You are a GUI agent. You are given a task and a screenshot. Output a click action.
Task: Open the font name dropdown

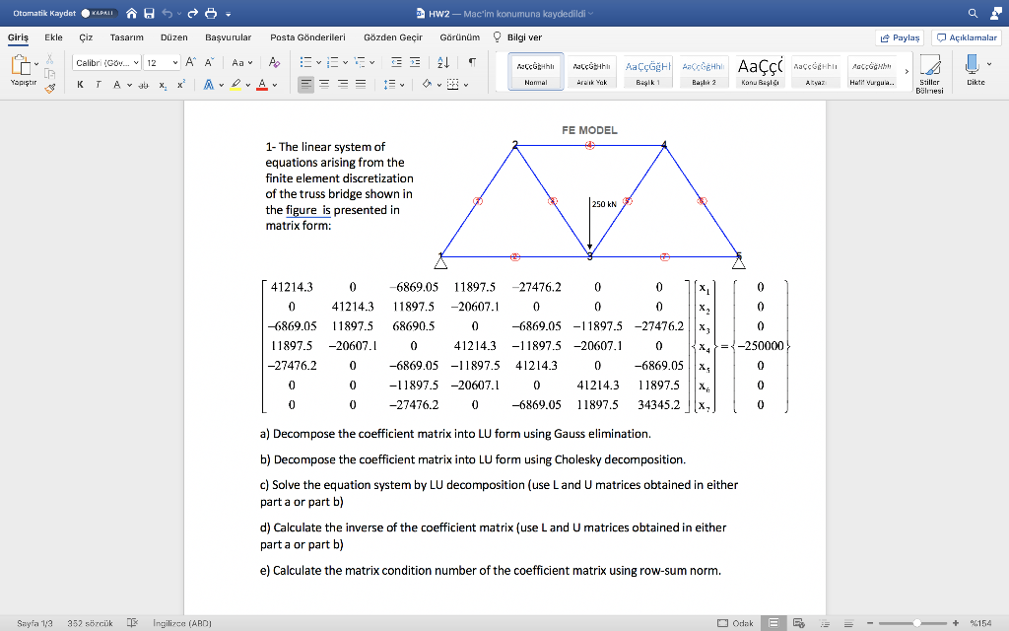(x=108, y=62)
